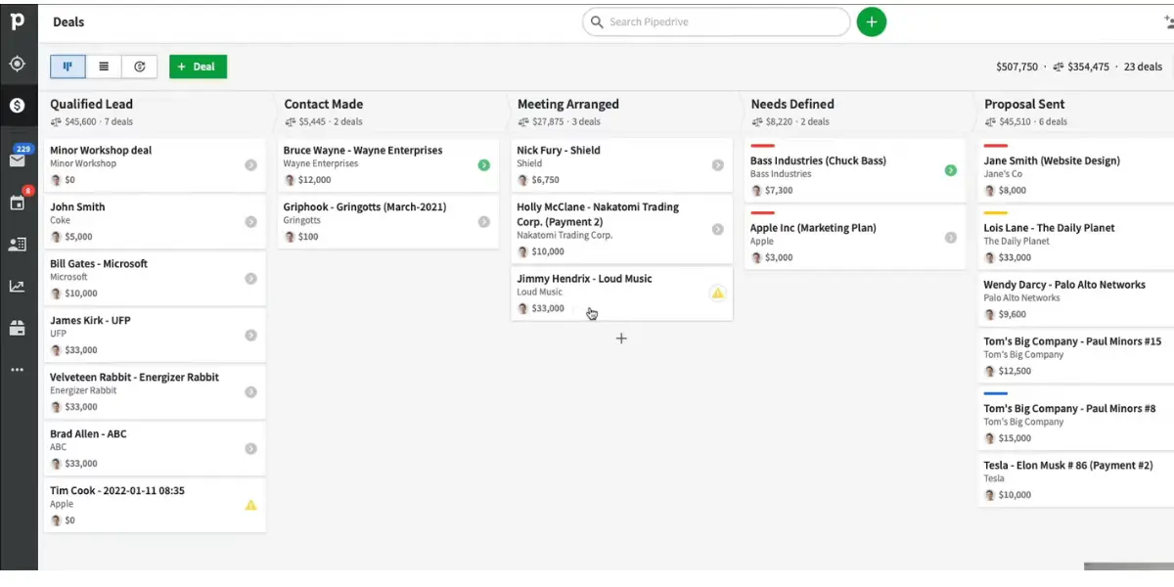
Task: Click owner avatar on Griphook deal
Action: (289, 237)
